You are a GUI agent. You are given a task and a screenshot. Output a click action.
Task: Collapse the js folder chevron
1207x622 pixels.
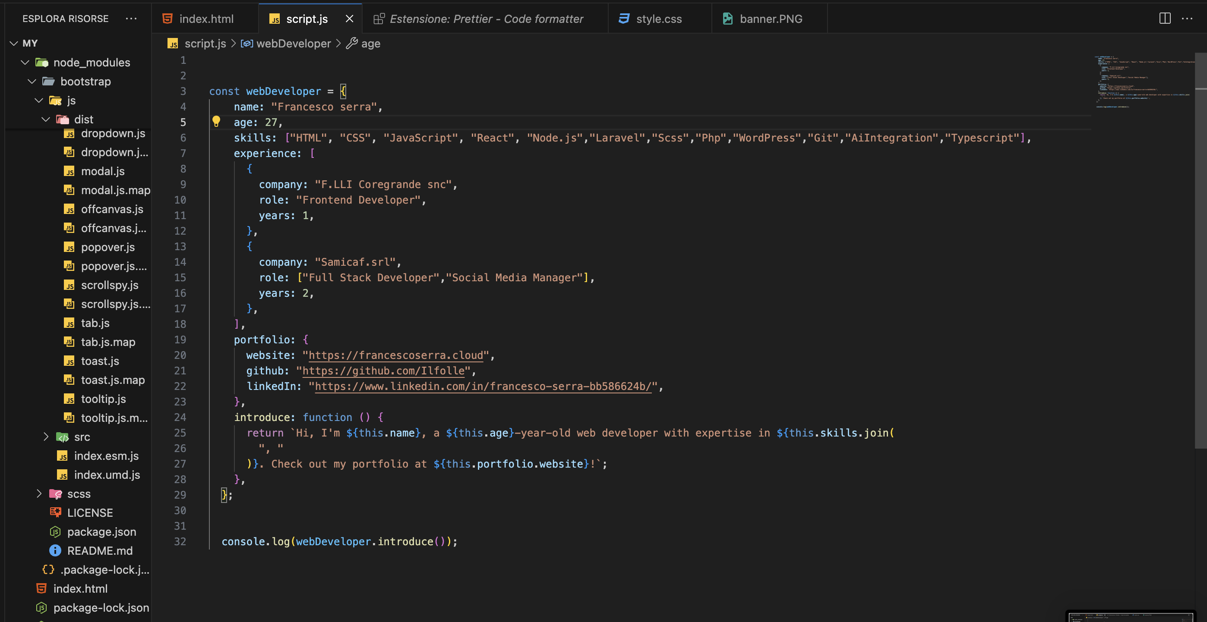pyautogui.click(x=39, y=100)
